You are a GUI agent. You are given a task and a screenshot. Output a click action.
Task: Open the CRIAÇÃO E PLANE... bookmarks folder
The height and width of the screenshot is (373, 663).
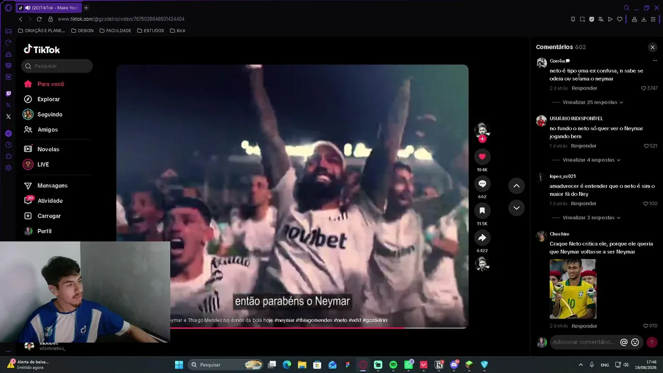coord(42,31)
